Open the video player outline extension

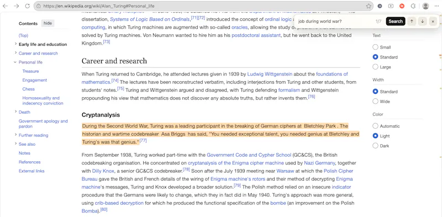(x=391, y=6)
